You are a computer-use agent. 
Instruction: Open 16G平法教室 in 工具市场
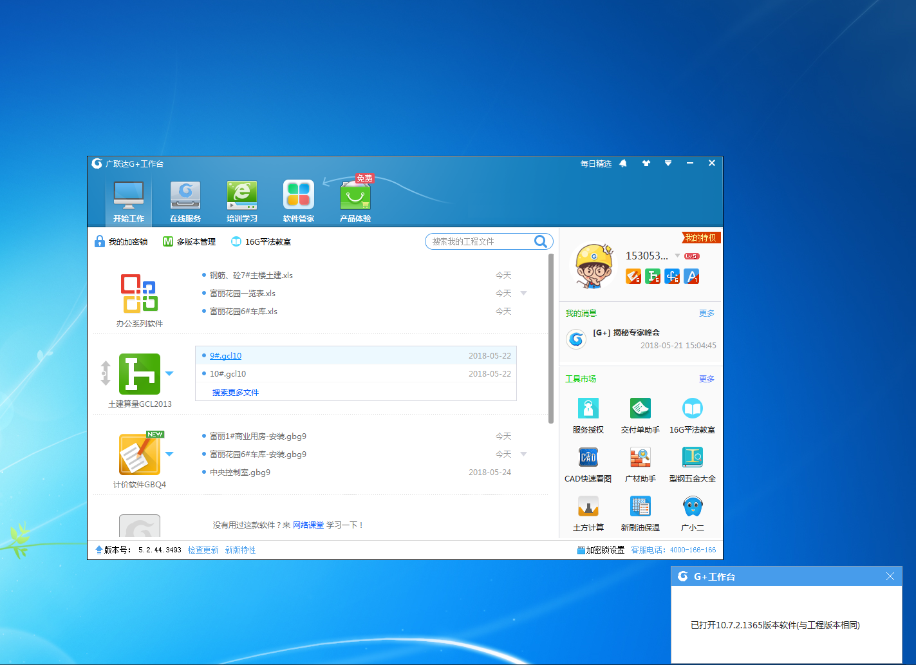[x=693, y=415]
